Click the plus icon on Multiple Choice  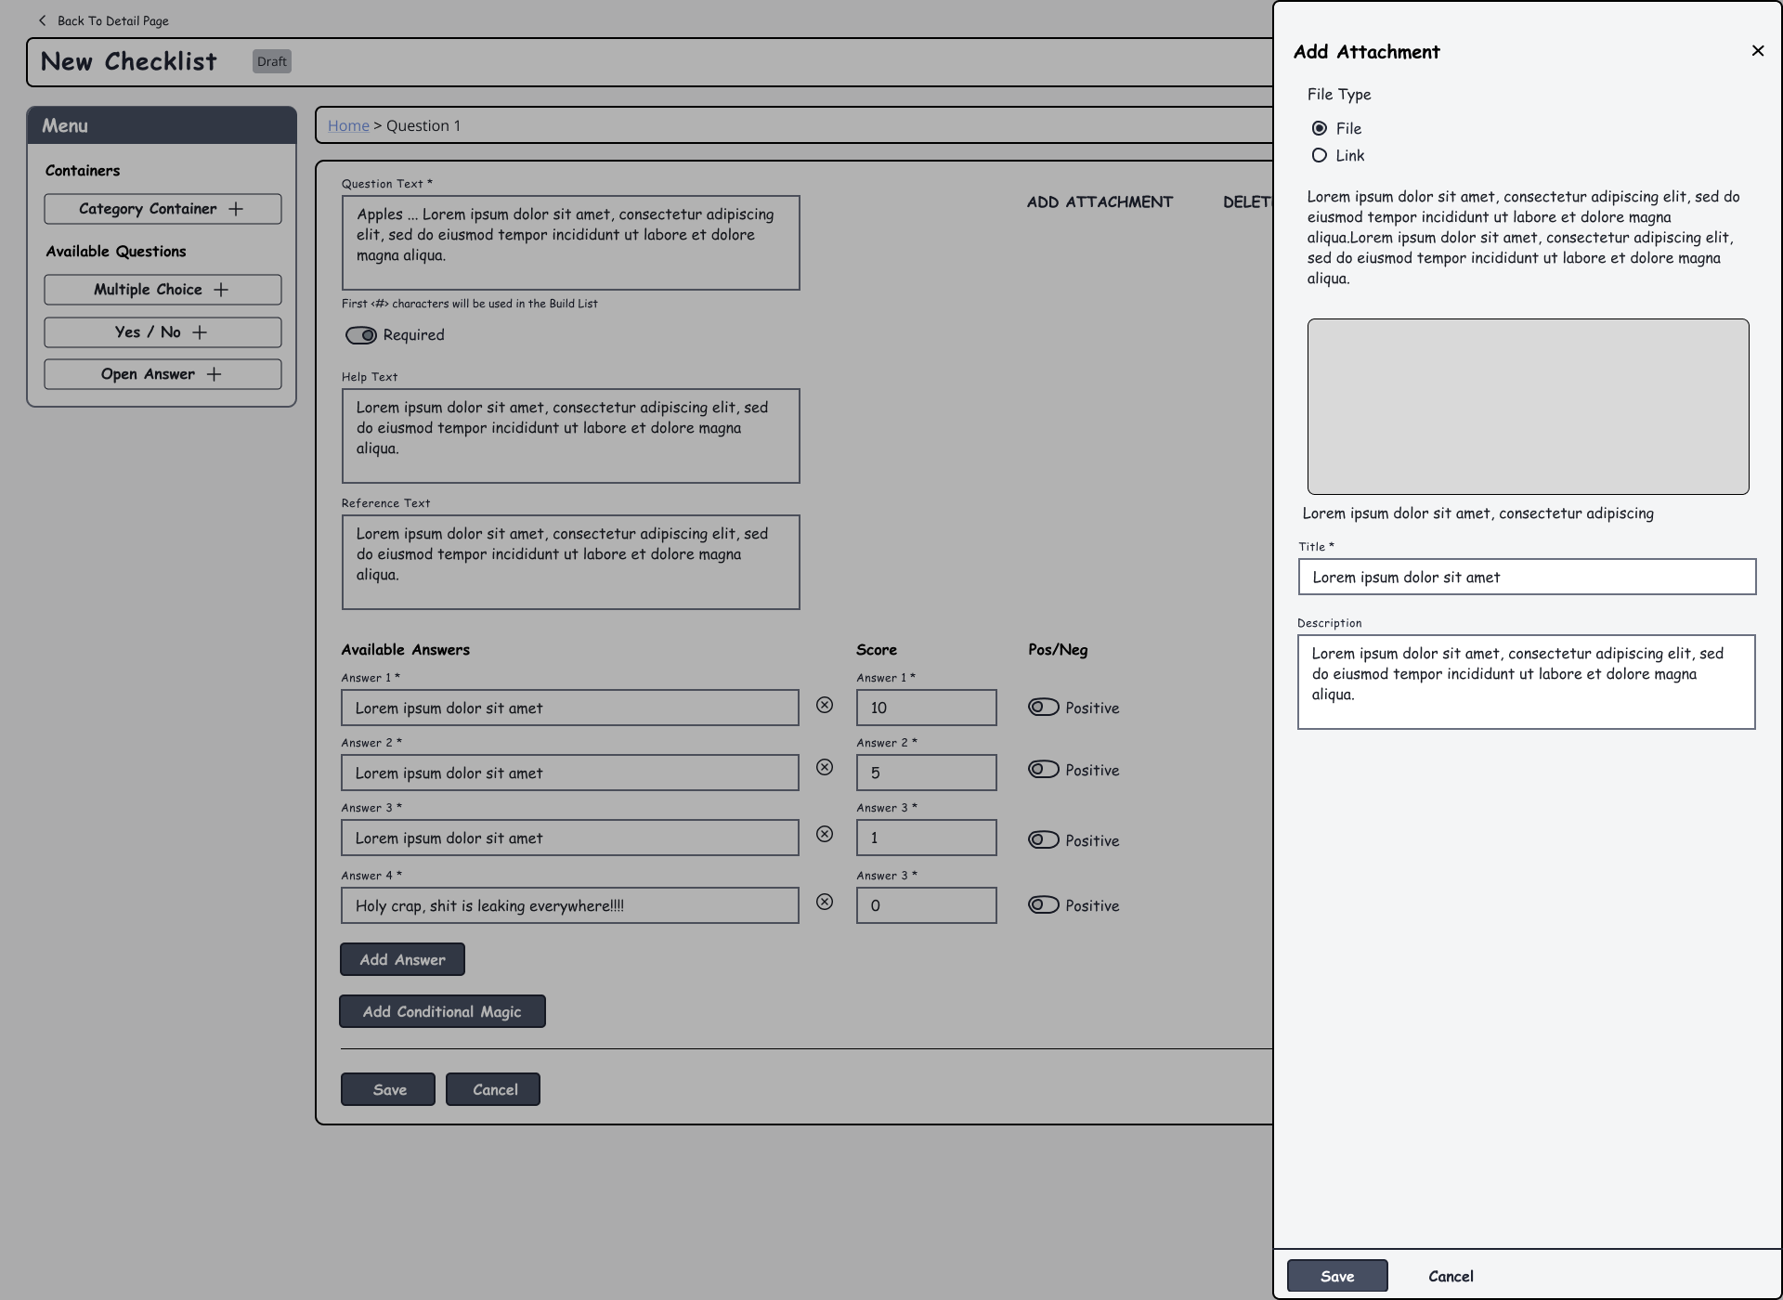click(x=221, y=290)
